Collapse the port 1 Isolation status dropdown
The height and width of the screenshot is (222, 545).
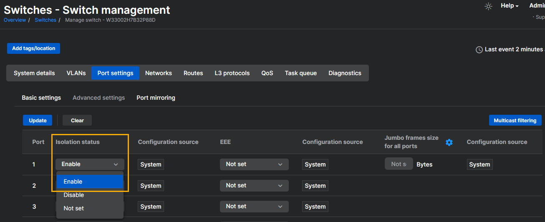point(90,164)
